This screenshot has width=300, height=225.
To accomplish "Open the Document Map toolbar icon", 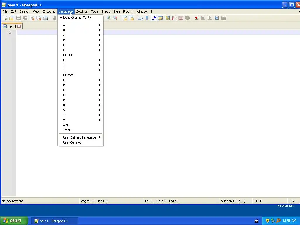I will click(x=167, y=18).
